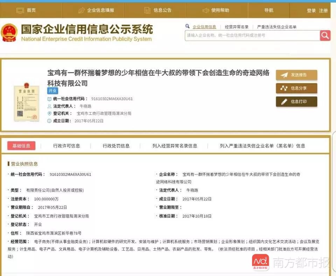Click the 企业名称 value in details section
The image size is (336, 276).
(x=228, y=178)
